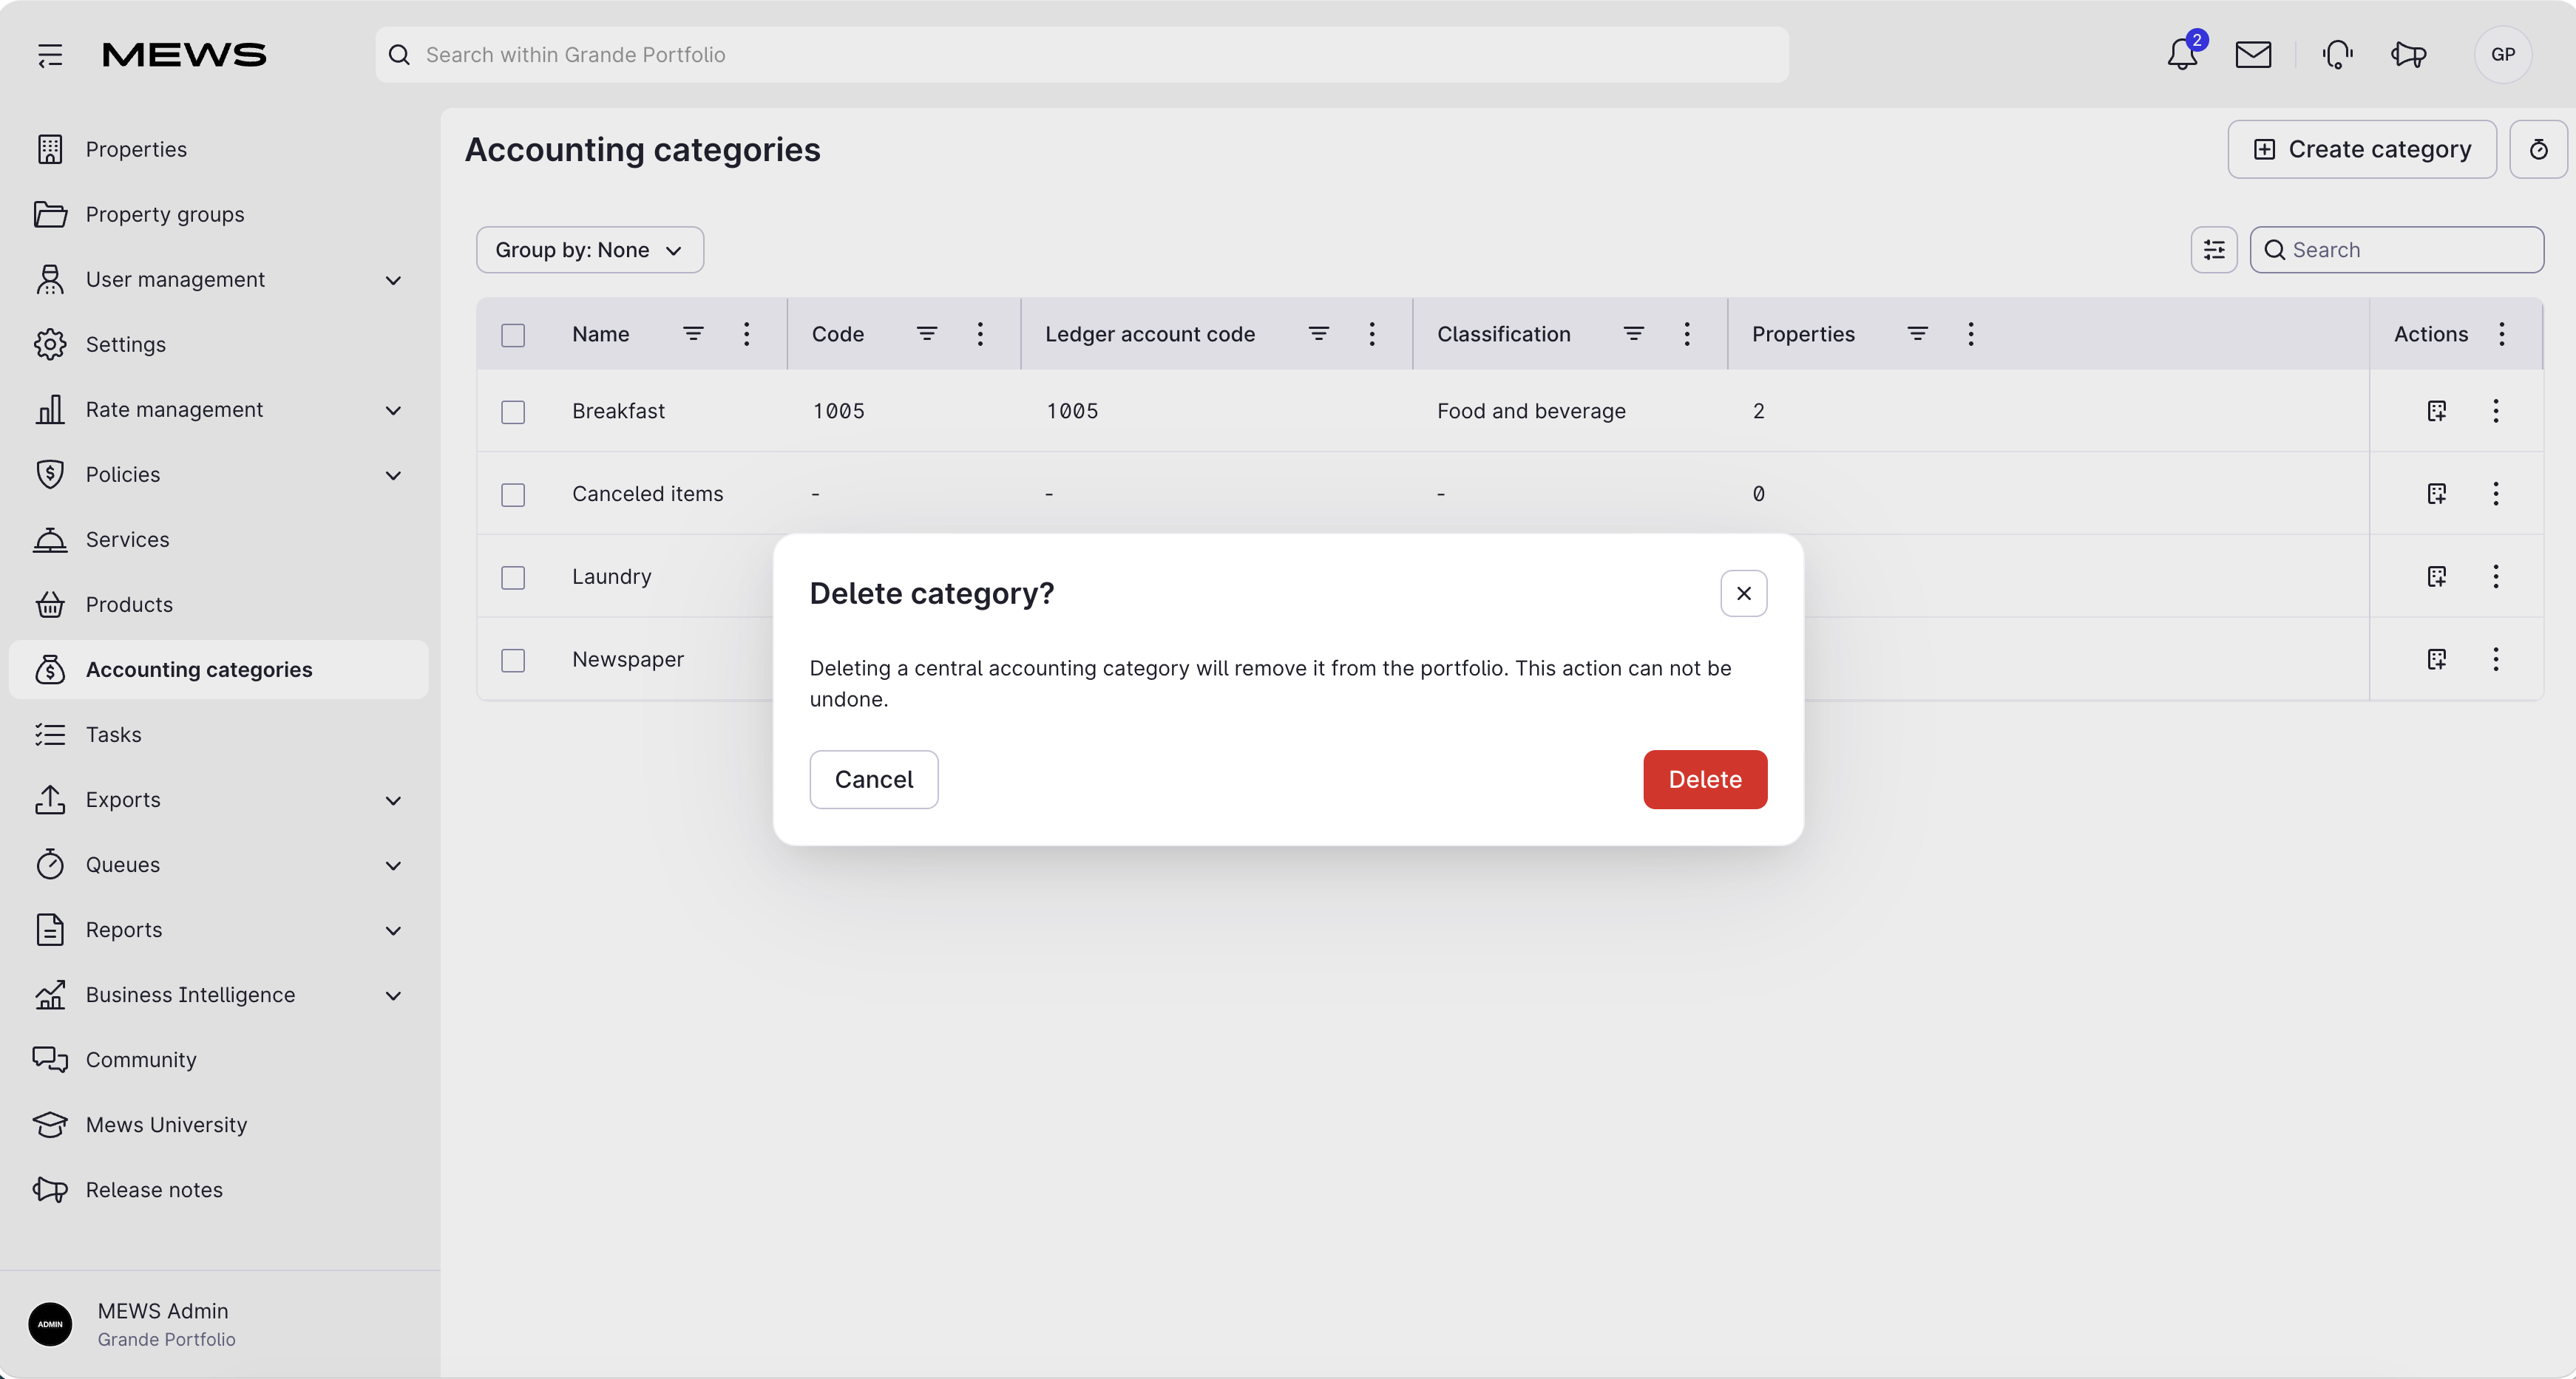Click the timer icon beside Create category
The image size is (2576, 1379).
(2538, 150)
